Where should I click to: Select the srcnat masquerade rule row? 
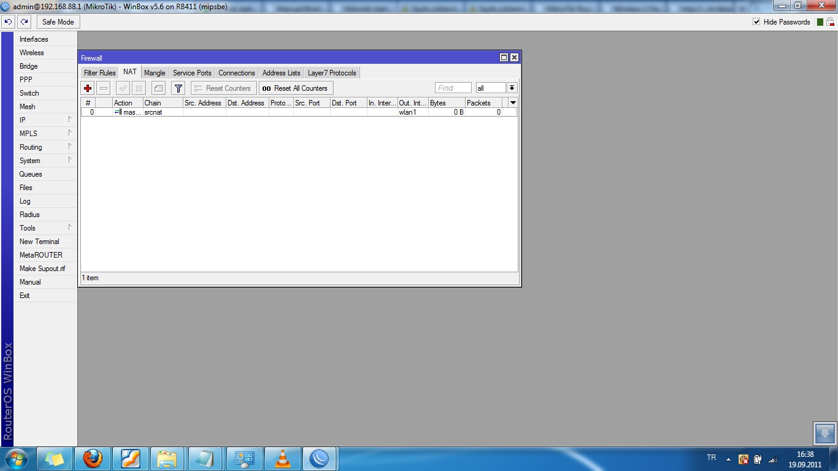(x=299, y=112)
